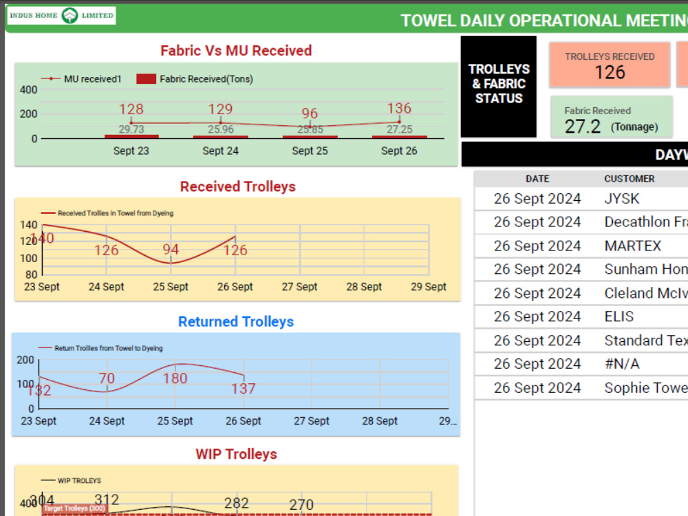Click the Fabric Vs MU Received title
The width and height of the screenshot is (688, 516).
tap(236, 50)
